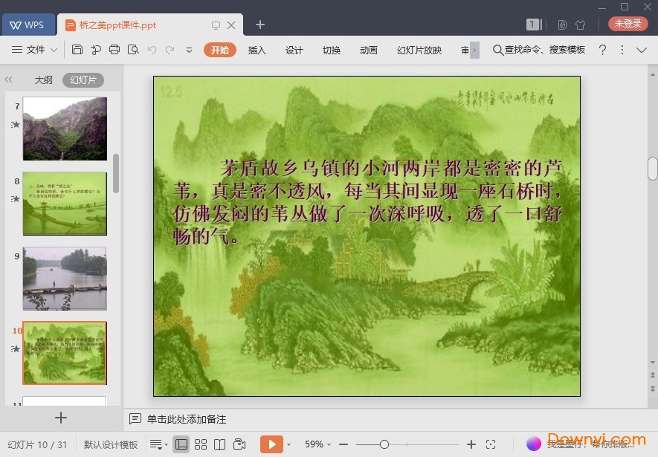Click the 未登录 login button

click(x=628, y=24)
